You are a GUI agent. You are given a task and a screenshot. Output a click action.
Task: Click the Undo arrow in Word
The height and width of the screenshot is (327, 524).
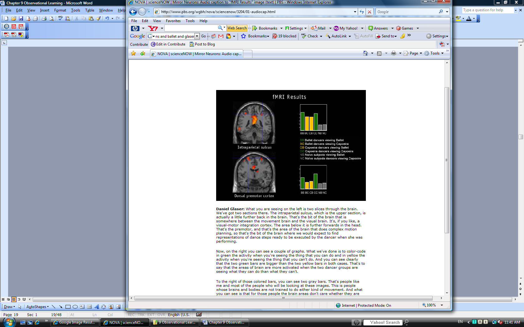pyautogui.click(x=107, y=18)
